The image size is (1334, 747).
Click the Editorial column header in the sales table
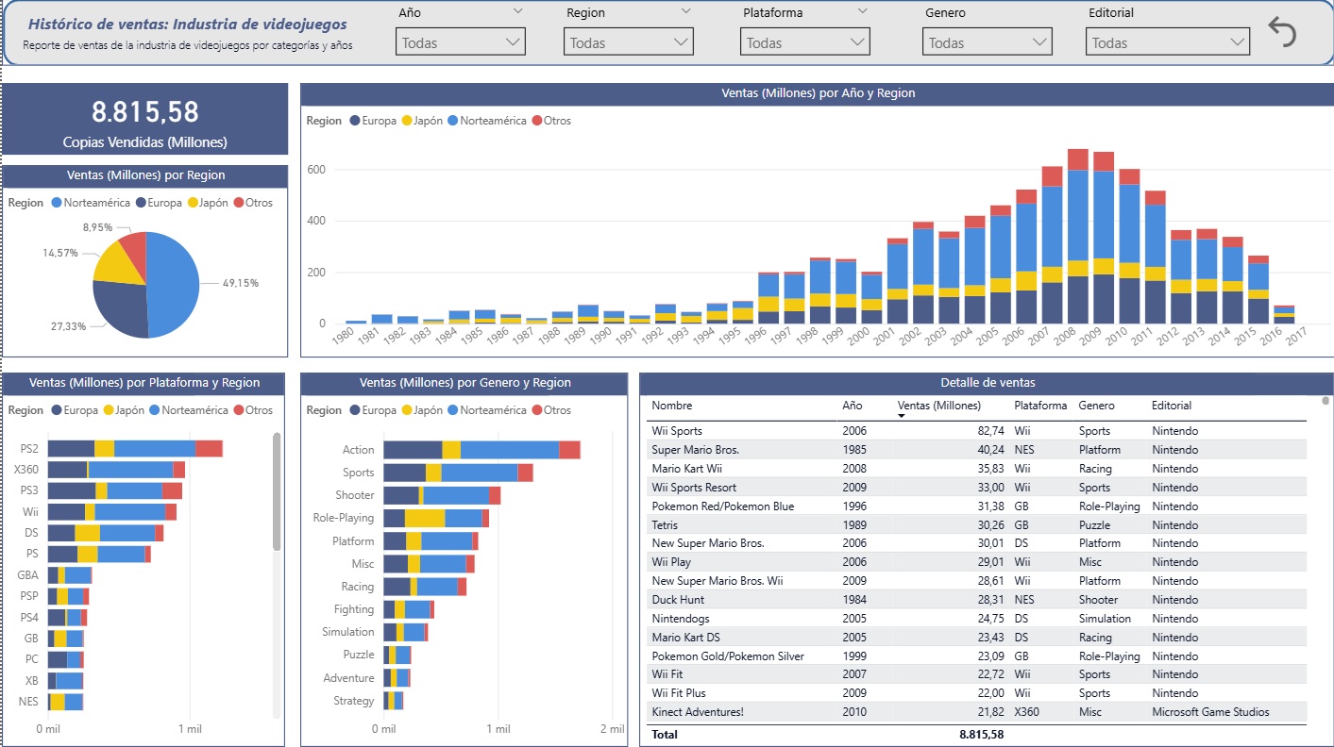point(1171,406)
